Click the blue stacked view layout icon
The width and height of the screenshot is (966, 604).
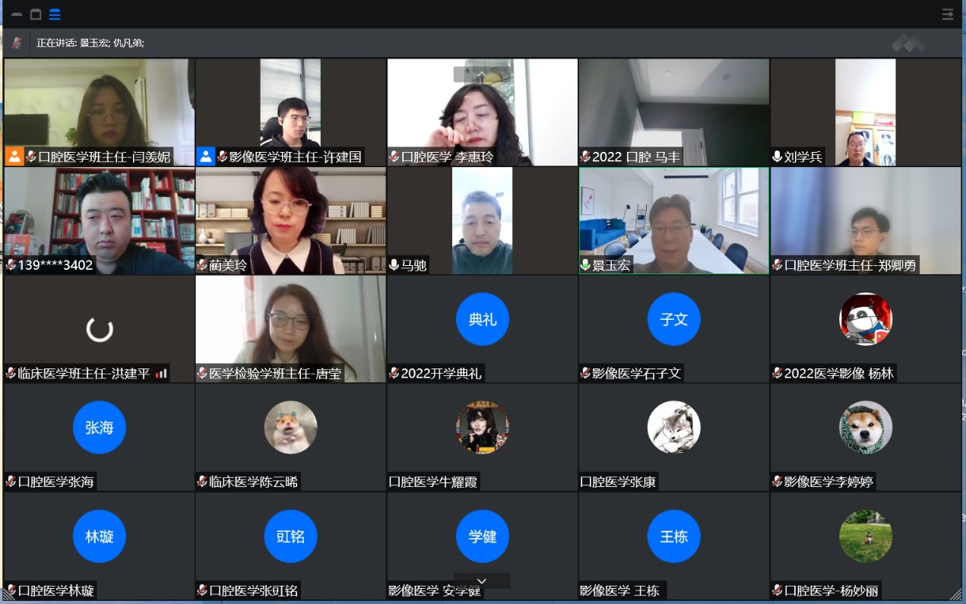(55, 14)
